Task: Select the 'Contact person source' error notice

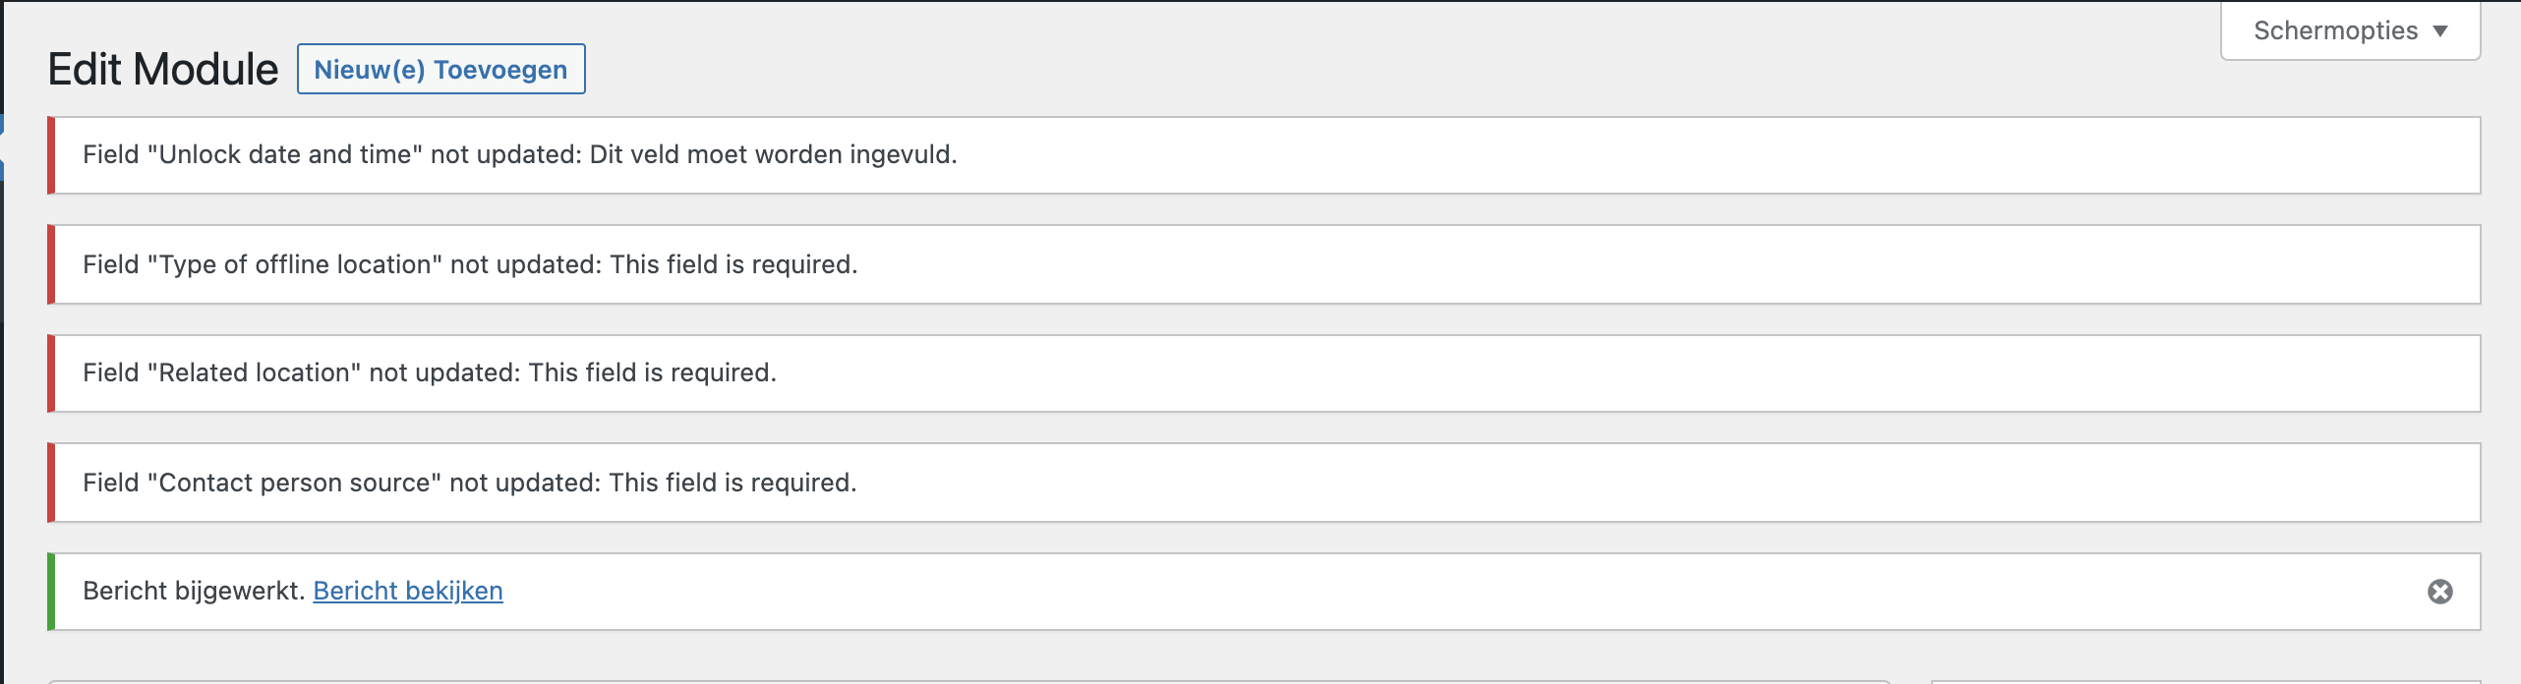Action: point(1263,483)
